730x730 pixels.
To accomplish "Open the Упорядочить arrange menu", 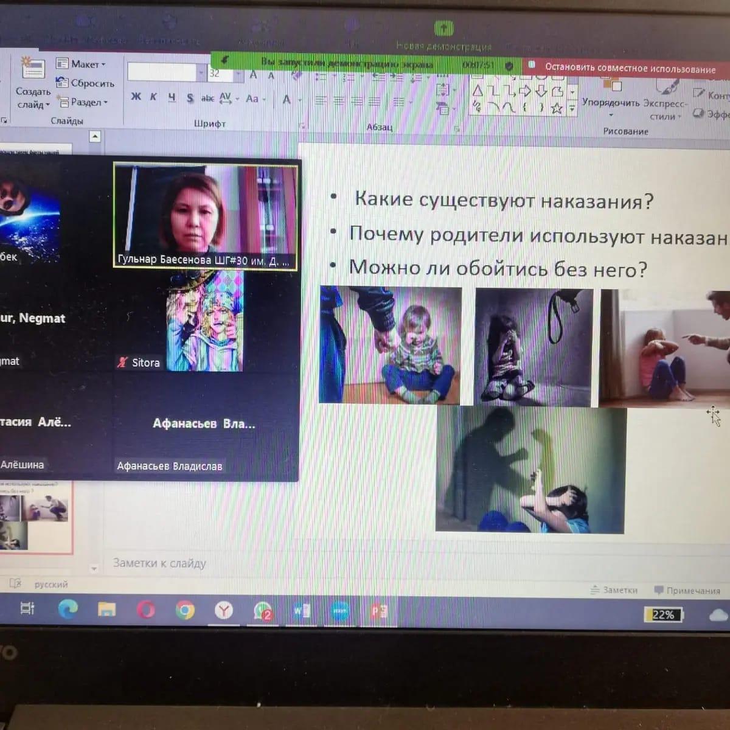I will pyautogui.click(x=610, y=102).
